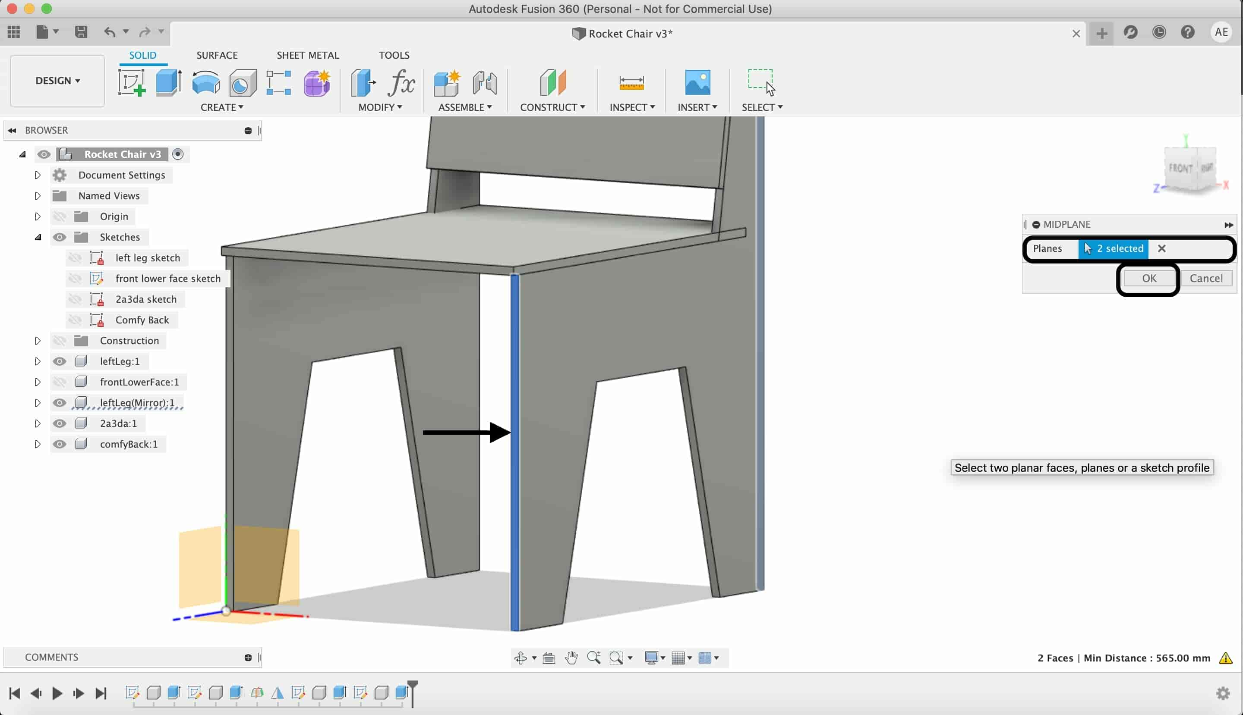This screenshot has width=1243, height=715.
Task: Select the window Select tool
Action: pos(761,82)
